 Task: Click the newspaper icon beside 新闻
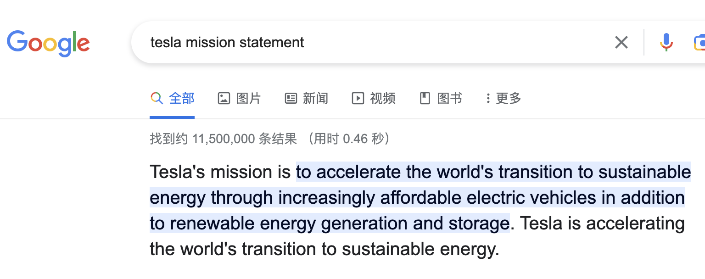tap(291, 98)
